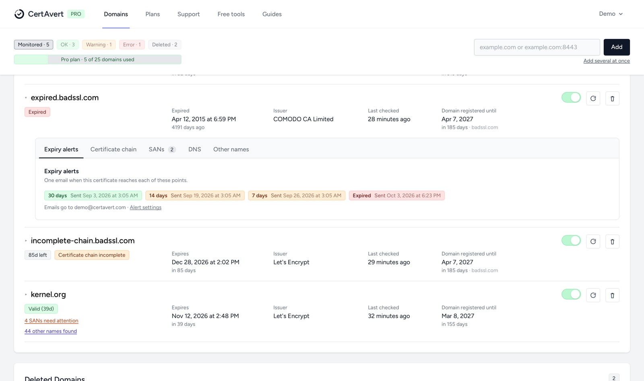
Task: Open the Alert settings link
Action: 146,207
